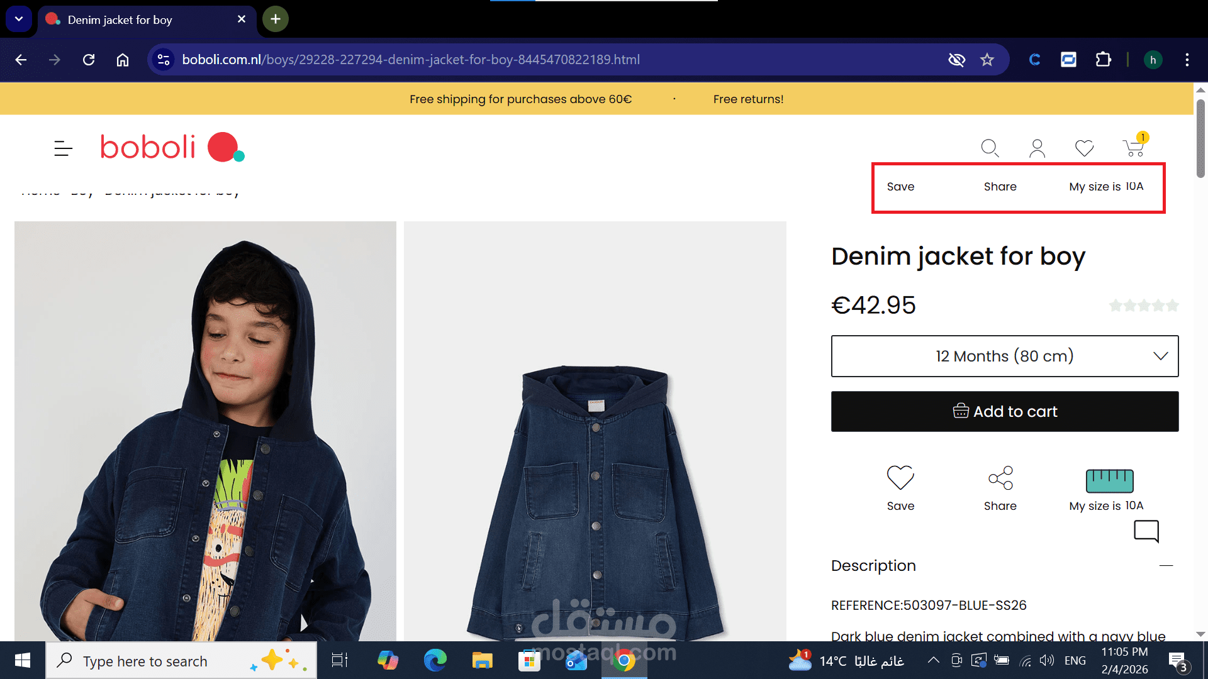
Task: Click the boboli logo link
Action: 171,147
